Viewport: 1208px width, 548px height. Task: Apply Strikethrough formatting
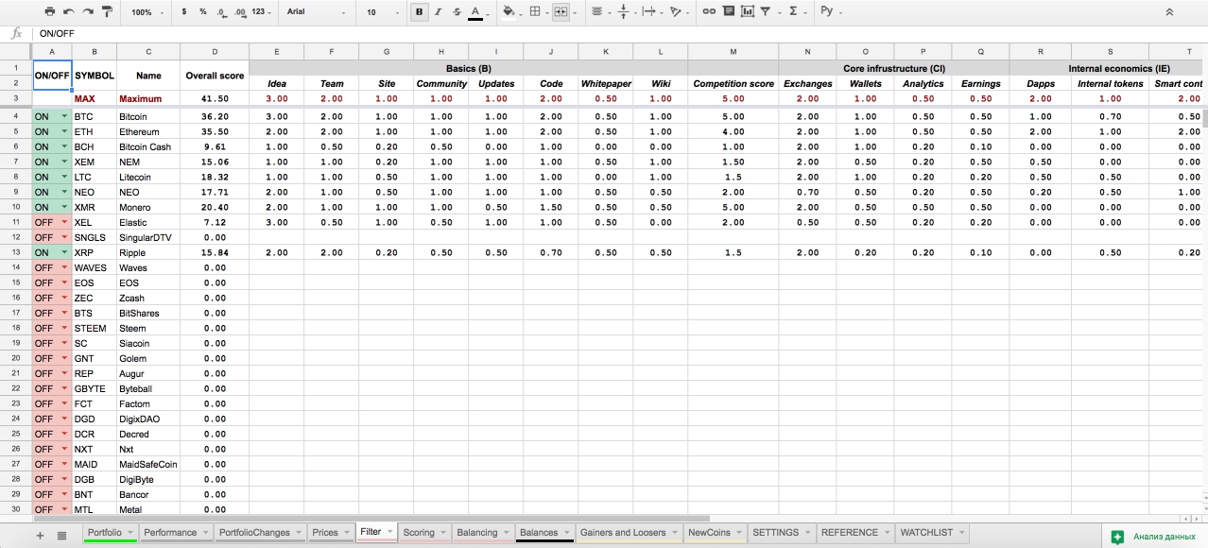[457, 12]
